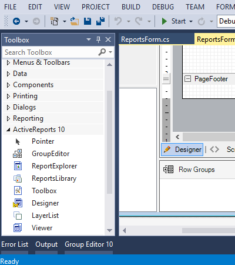Open the Error List panel tab
The height and width of the screenshot is (265, 235).
click(15, 244)
